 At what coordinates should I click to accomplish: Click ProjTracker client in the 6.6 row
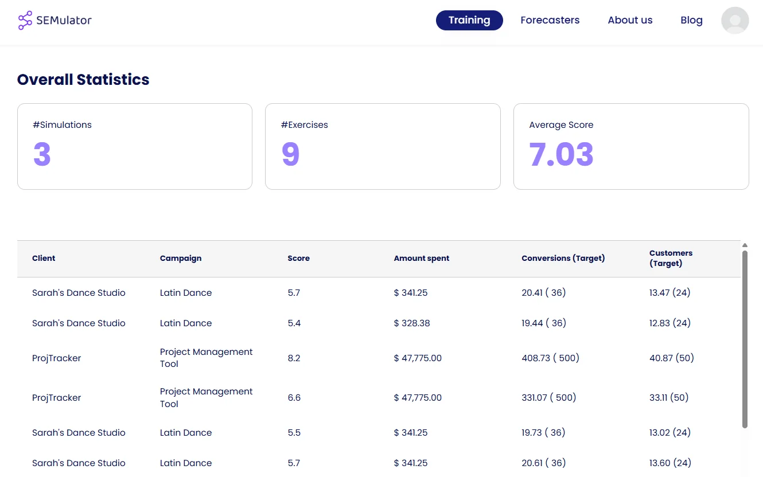coord(56,398)
